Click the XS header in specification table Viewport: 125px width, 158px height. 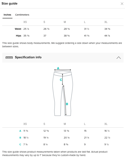tap(25, 124)
